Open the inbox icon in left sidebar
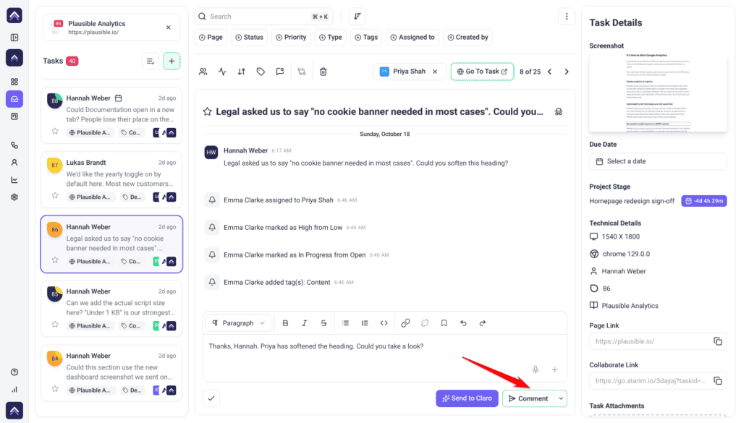741x423 pixels. (14, 99)
